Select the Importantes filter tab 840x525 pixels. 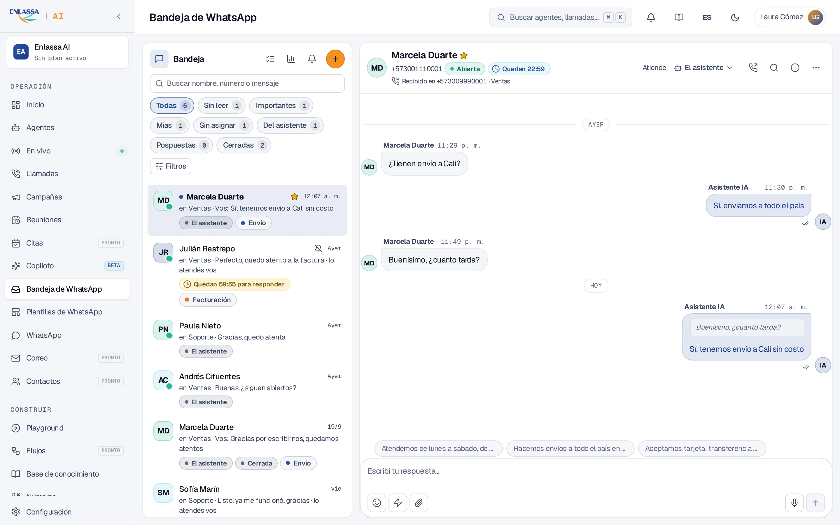281,106
